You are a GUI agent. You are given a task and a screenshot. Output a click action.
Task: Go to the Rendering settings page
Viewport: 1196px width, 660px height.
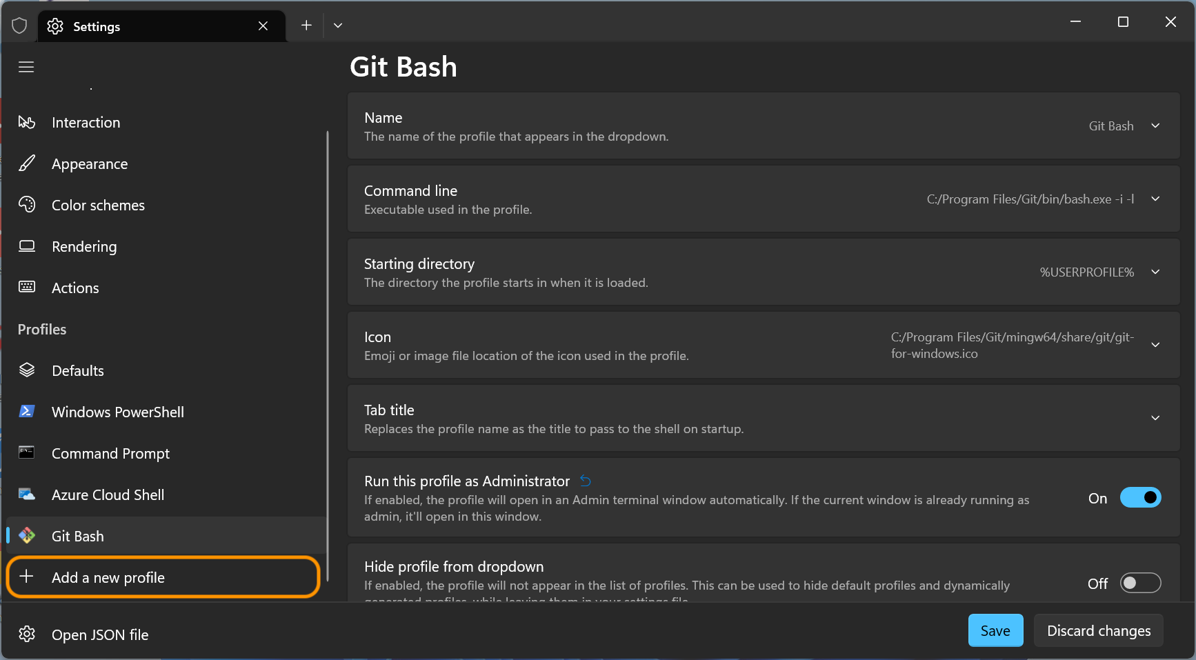(84, 246)
